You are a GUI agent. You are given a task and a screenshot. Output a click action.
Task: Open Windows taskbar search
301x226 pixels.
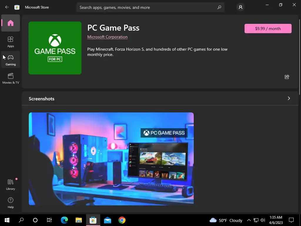pyautogui.click(x=21, y=220)
